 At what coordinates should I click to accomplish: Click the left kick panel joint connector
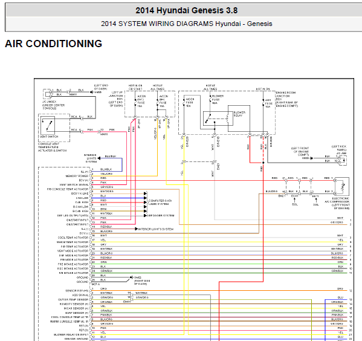343,160
